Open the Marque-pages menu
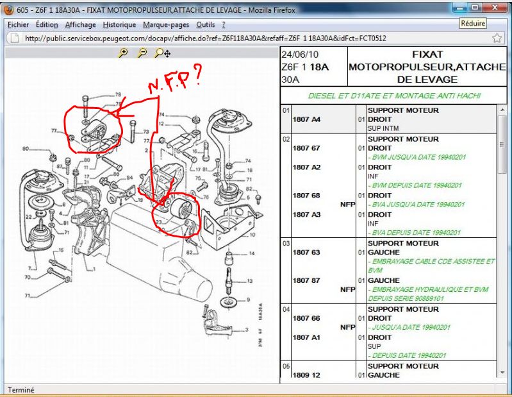This screenshot has width=512, height=397. coord(166,25)
